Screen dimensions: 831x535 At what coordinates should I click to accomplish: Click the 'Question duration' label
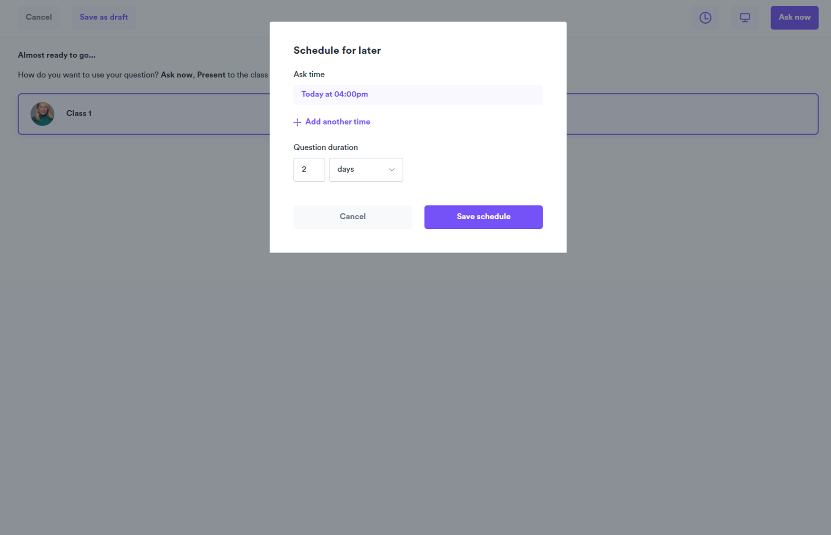[x=326, y=147]
